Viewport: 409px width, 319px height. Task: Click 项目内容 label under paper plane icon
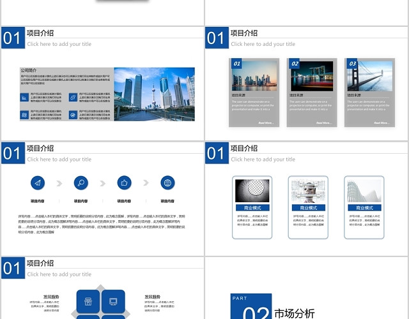tap(38, 201)
